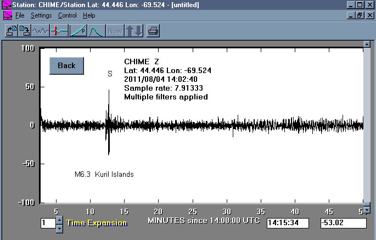Viewport: 376px width, 240px height.
Task: Decrease Time Expansion with down arrow
Action: coord(60,227)
